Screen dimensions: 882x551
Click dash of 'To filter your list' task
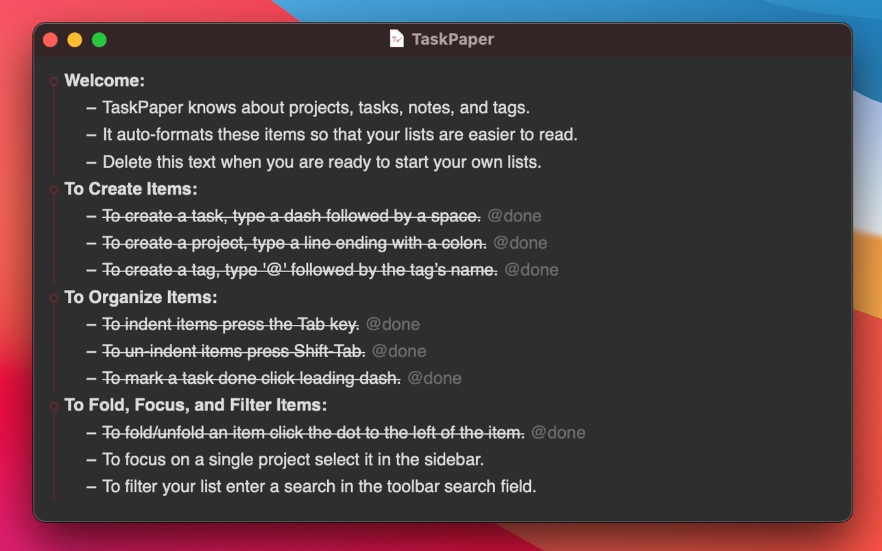point(91,487)
